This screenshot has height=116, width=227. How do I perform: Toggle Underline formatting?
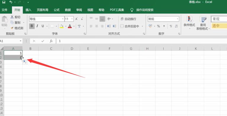pos(43,26)
